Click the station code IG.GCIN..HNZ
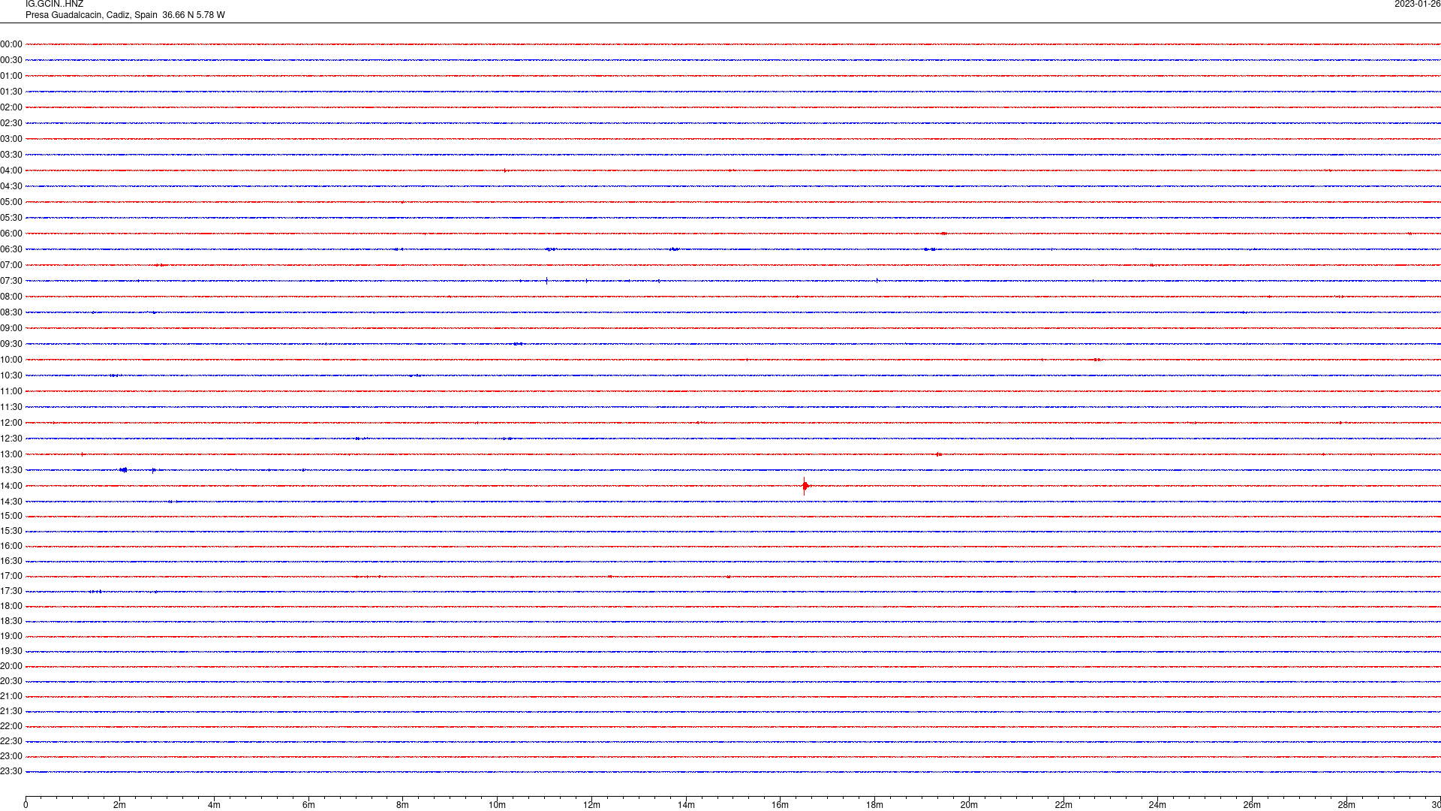 54,5
